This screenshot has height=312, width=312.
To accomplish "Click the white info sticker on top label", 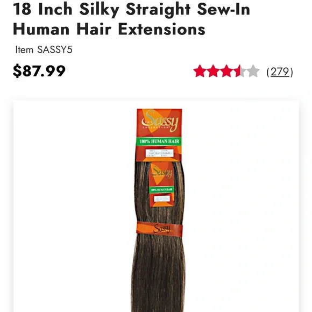I will [x=160, y=153].
